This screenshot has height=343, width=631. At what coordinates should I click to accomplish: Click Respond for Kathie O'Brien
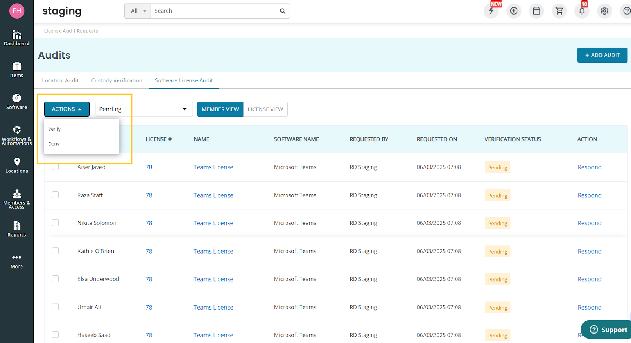[590, 251]
